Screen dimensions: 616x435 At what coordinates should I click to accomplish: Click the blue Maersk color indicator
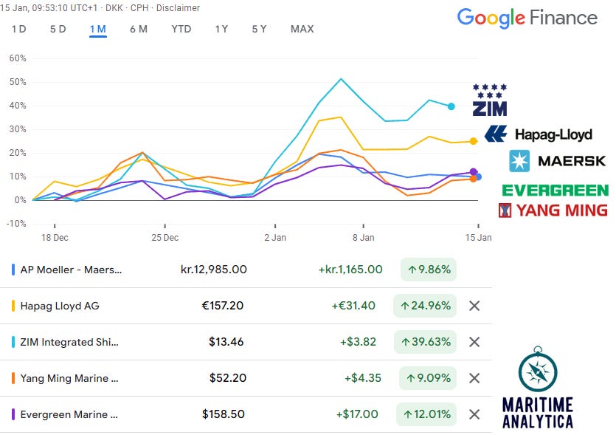13,270
